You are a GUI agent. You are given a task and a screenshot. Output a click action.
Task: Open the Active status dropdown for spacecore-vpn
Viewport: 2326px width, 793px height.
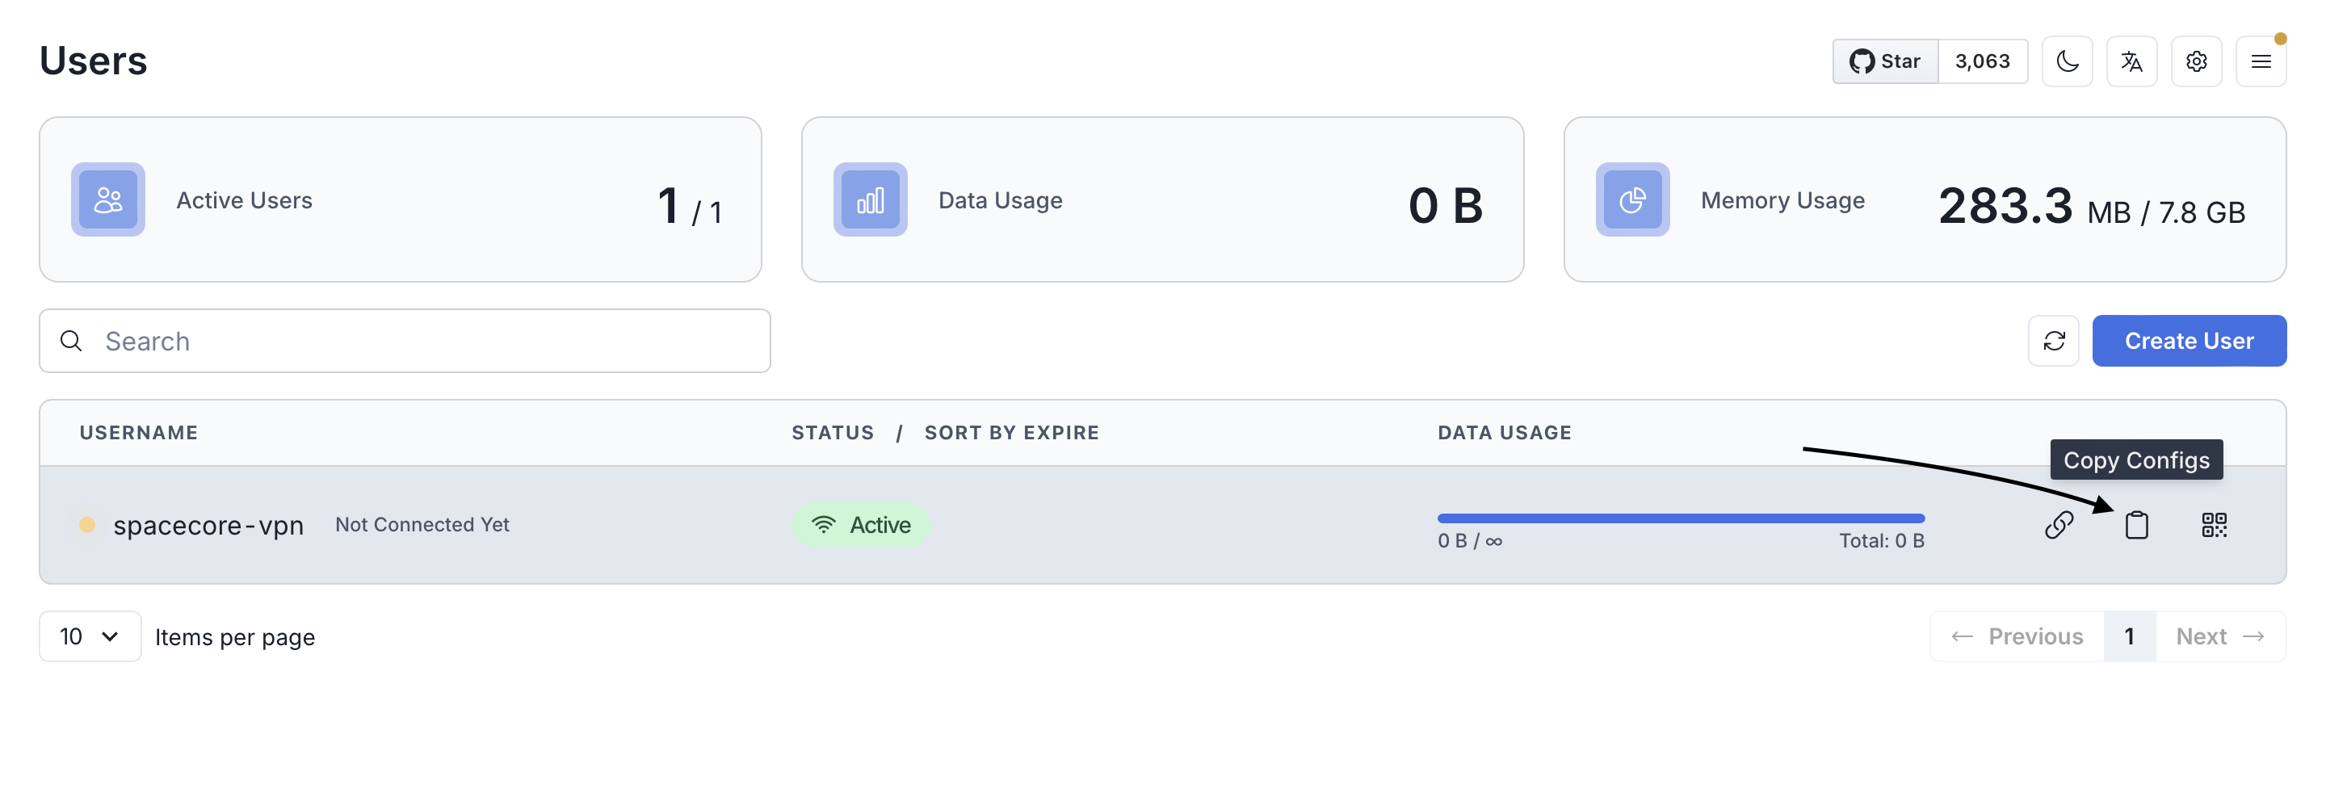(x=860, y=525)
